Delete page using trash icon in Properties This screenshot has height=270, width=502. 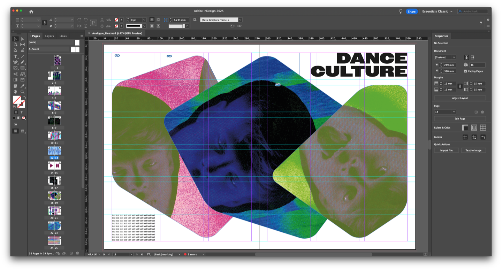point(482,112)
